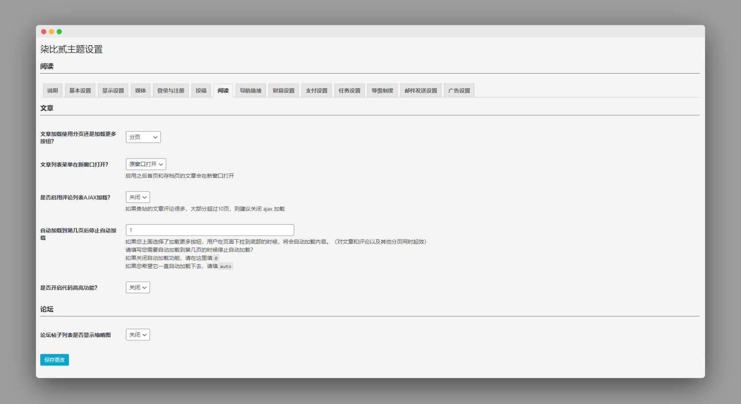Open the 原窗口打开 dropdown
Screen dimensions: 741x404
coord(146,164)
